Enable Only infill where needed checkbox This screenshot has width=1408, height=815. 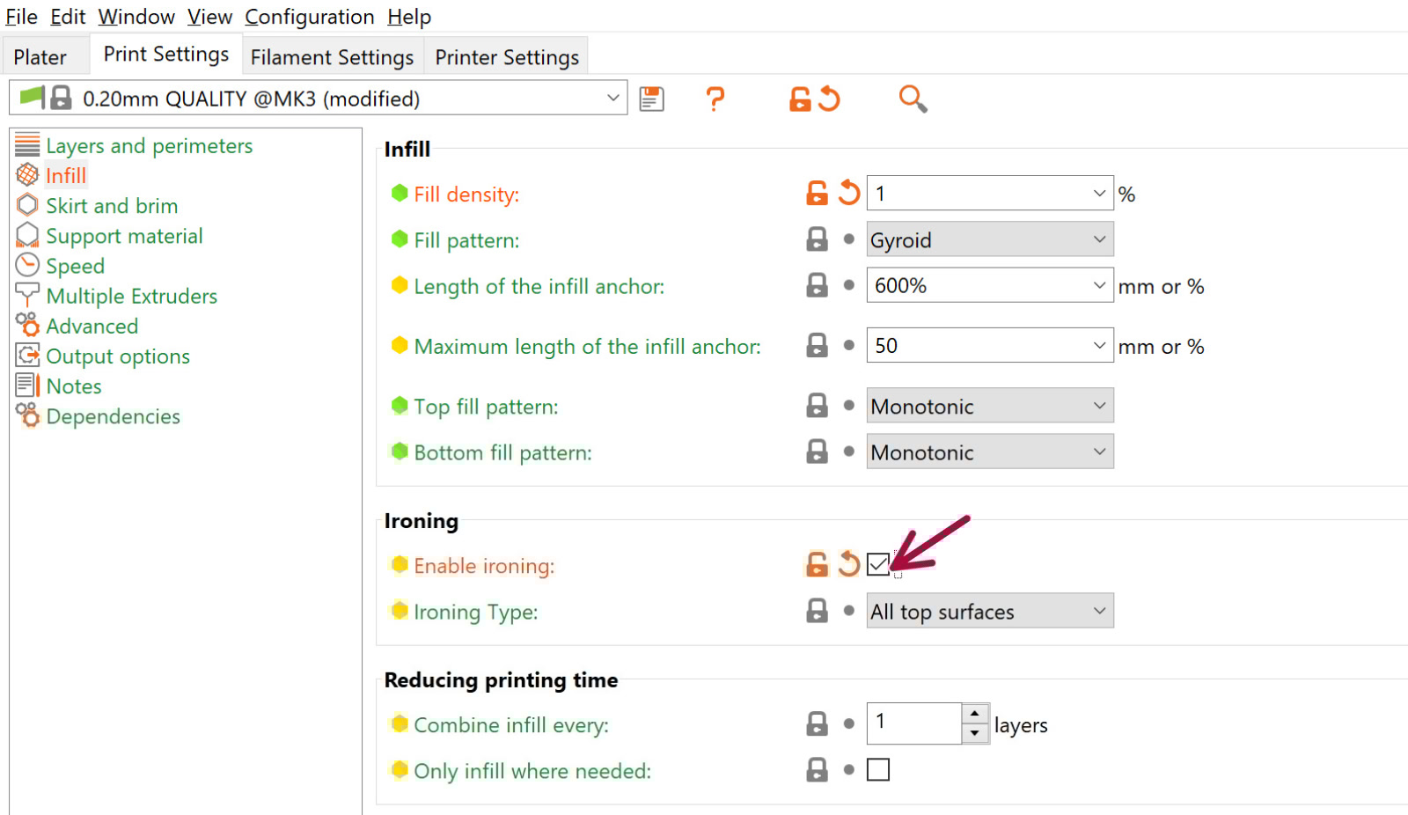point(878,770)
